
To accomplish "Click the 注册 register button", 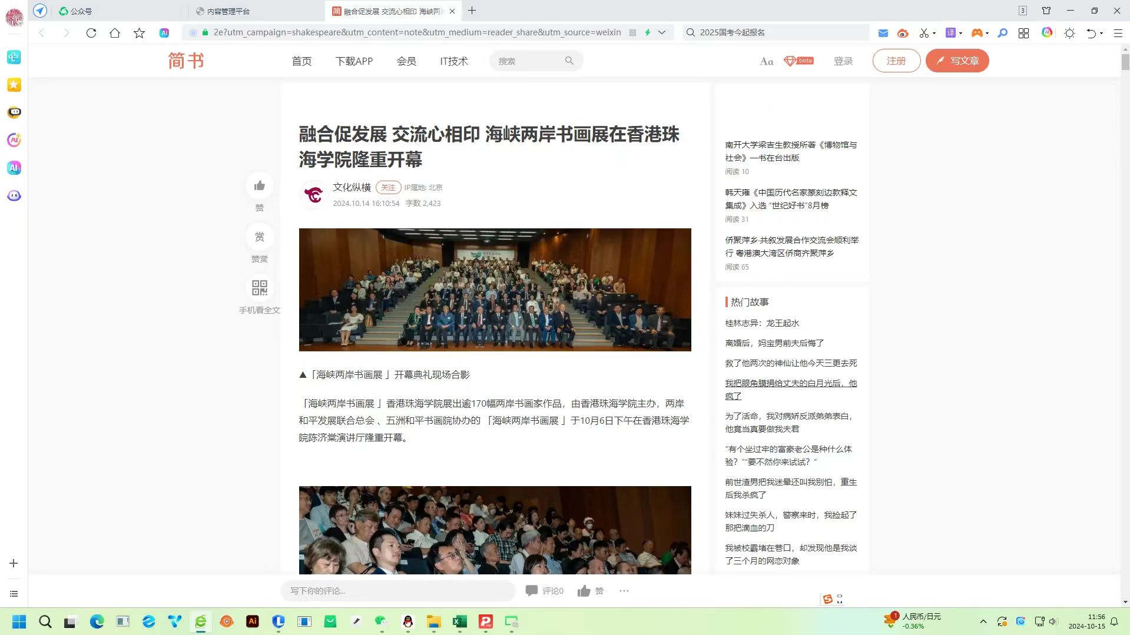I will tap(896, 61).
